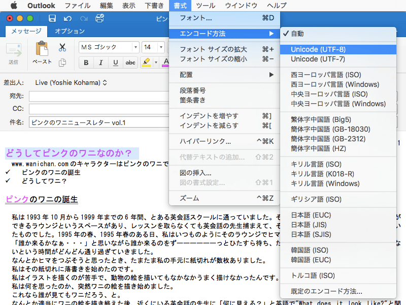The image size is (406, 305).
Task: Select 日本語 (JIS) encoding
Action: 338,225
